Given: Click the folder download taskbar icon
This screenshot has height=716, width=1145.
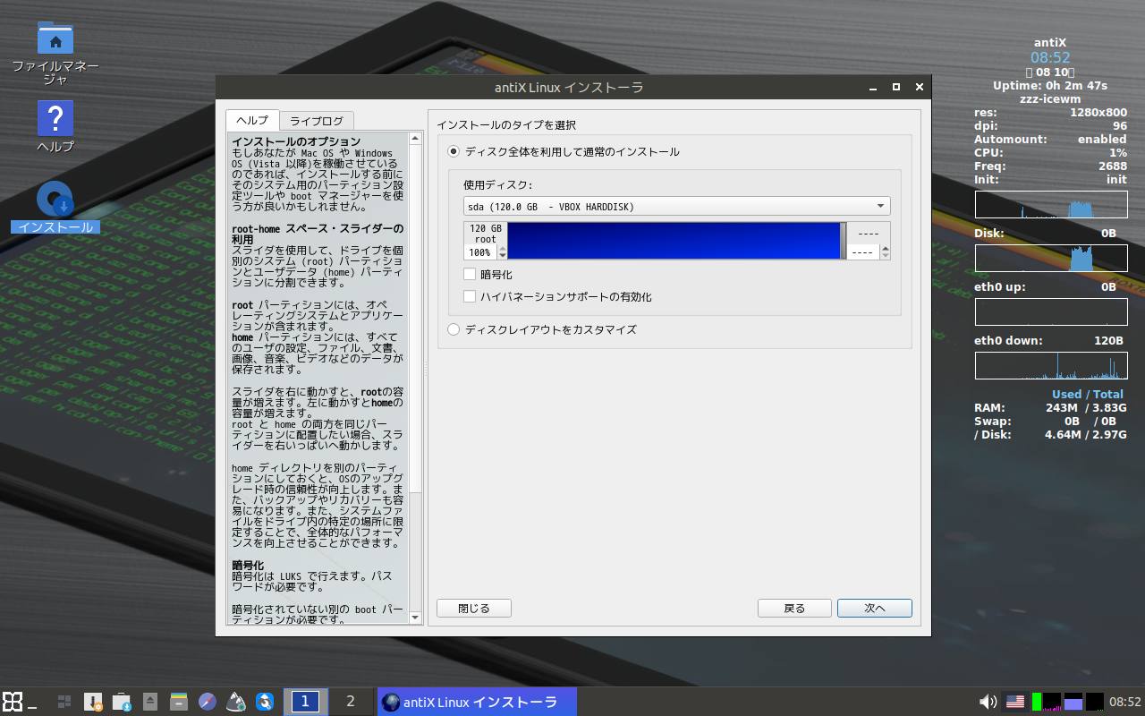Looking at the screenshot, I should (122, 702).
